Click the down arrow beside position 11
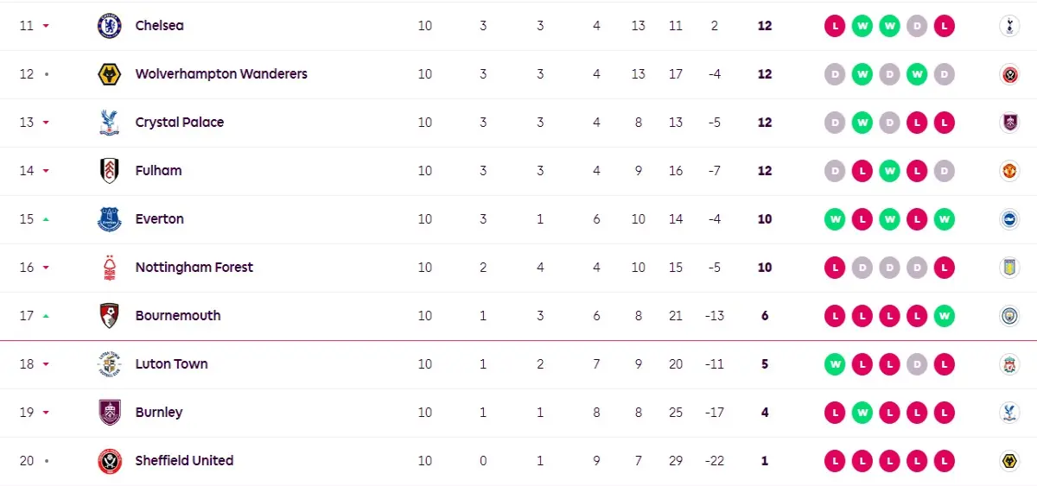The height and width of the screenshot is (486, 1037). pos(46,26)
